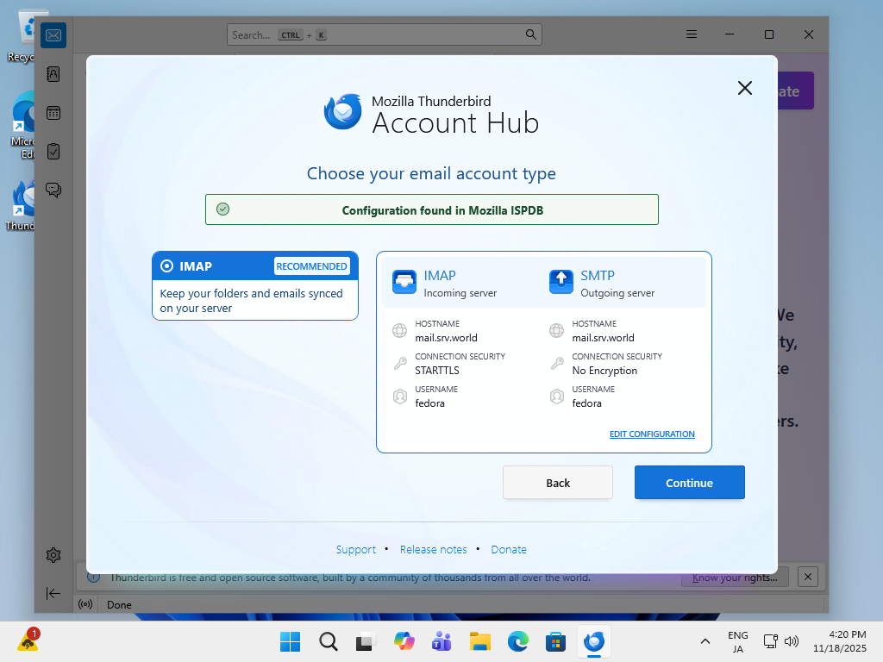Open the Mail space in sidebar
The image size is (883, 662).
[x=53, y=35]
